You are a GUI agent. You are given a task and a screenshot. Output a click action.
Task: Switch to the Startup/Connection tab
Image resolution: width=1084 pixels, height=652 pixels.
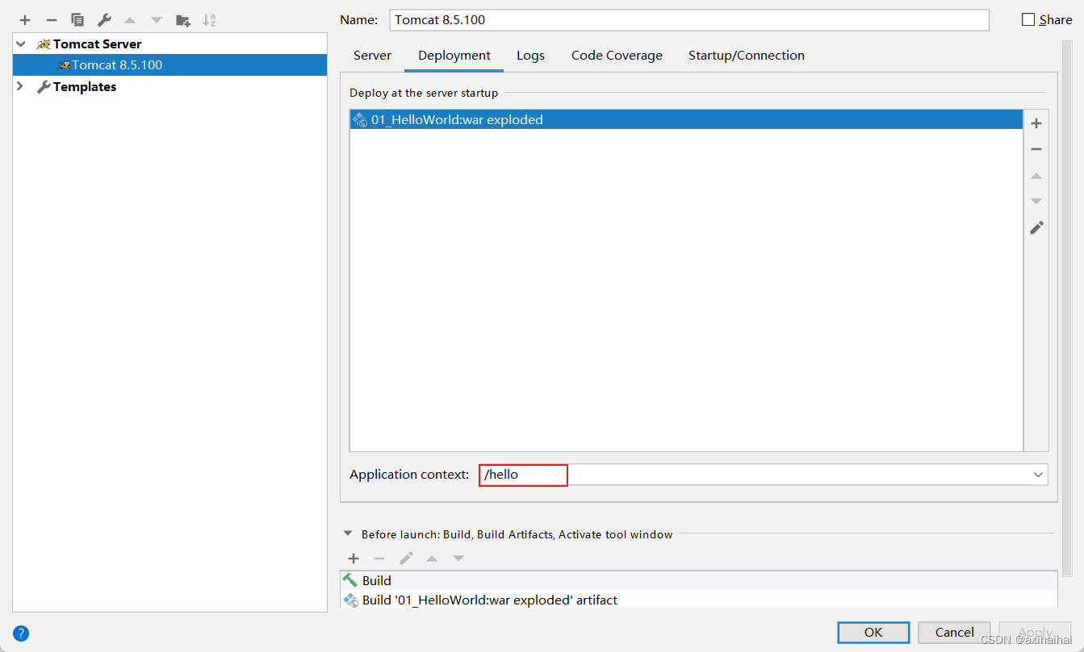(x=747, y=56)
